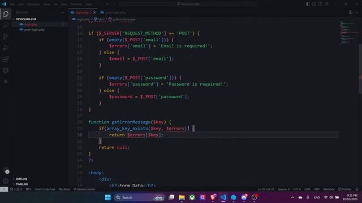This screenshot has width=362, height=203.
Task: Open editor more actions ellipsis
Action: [357, 12]
